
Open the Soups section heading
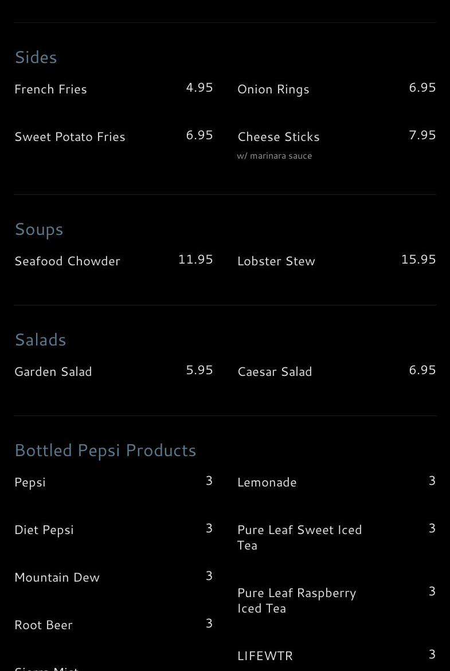pos(39,229)
